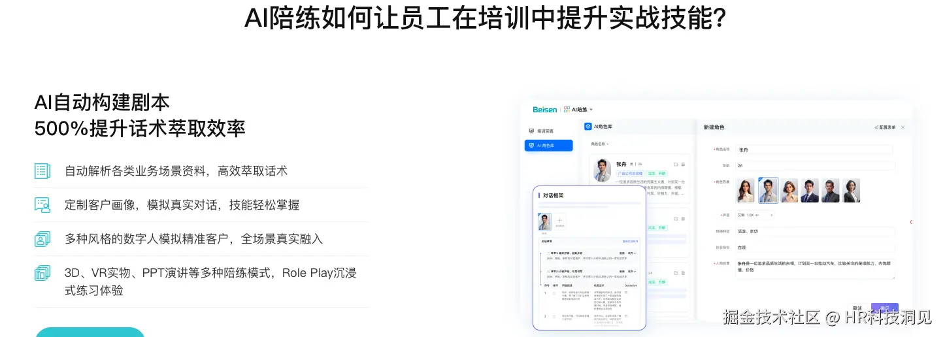Image resolution: width=943 pixels, height=337 pixels.
Task: Expand the 声音 voice selector dropdown
Action: pyautogui.click(x=755, y=214)
